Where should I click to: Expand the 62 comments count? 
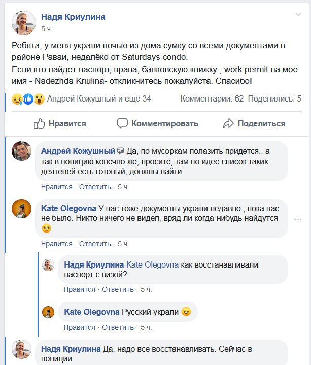(x=212, y=99)
